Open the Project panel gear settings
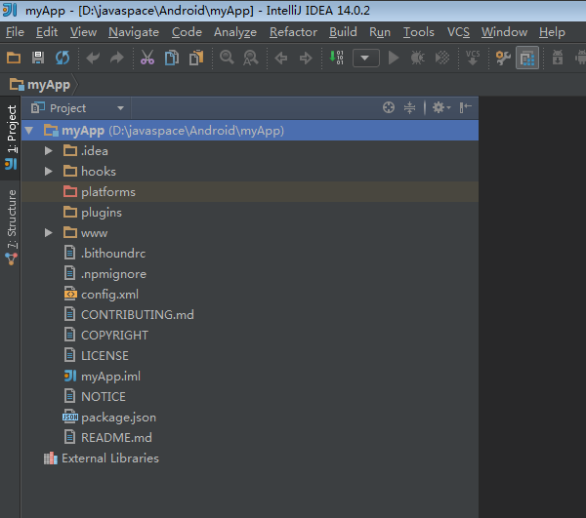Viewport: 586px width, 518px height. (441, 108)
